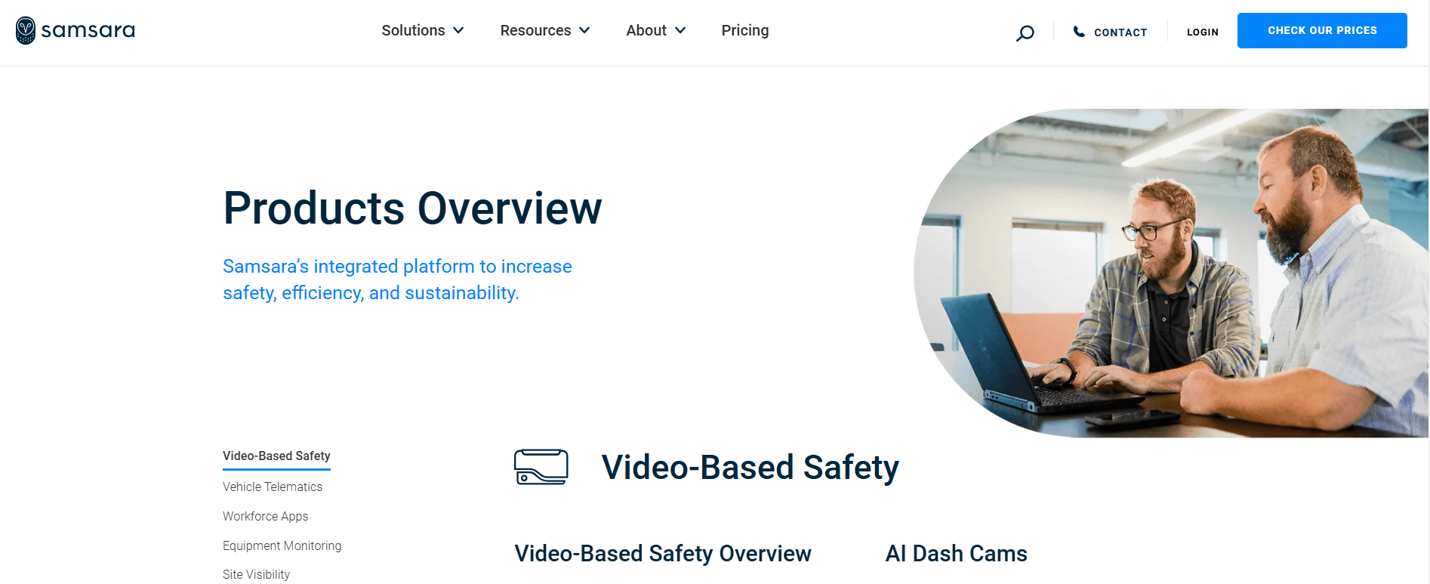This screenshot has height=584, width=1430.
Task: Open the Login page
Action: pyautogui.click(x=1202, y=32)
